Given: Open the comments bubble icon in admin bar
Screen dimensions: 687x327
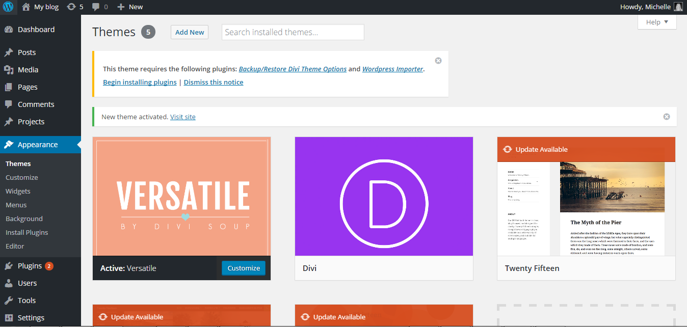Looking at the screenshot, I should pyautogui.click(x=96, y=7).
